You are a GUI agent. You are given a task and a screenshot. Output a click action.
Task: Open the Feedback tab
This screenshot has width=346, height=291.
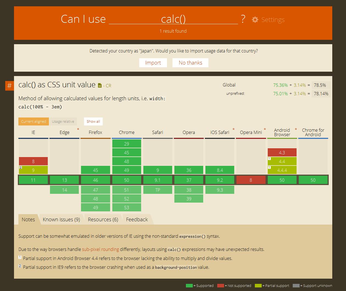(137, 220)
